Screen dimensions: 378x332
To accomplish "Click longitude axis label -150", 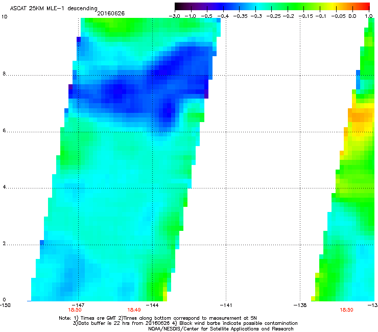I will [x=5, y=305].
